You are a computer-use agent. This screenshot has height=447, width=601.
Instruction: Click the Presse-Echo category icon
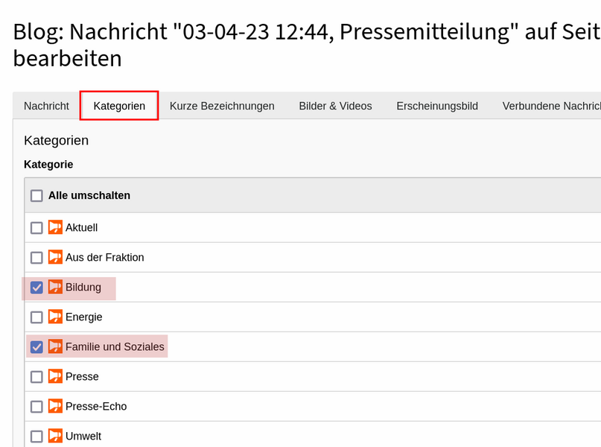[x=55, y=406]
